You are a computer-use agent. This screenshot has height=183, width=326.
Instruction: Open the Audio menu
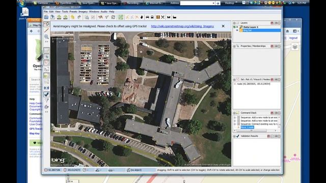(x=104, y=12)
